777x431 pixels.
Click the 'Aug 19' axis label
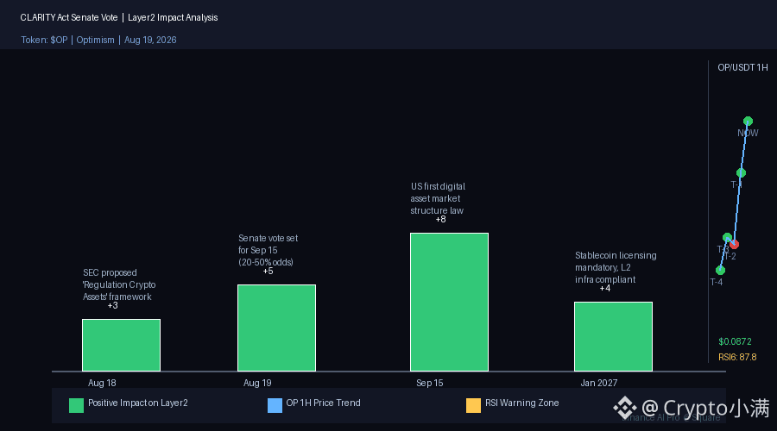[257, 383]
